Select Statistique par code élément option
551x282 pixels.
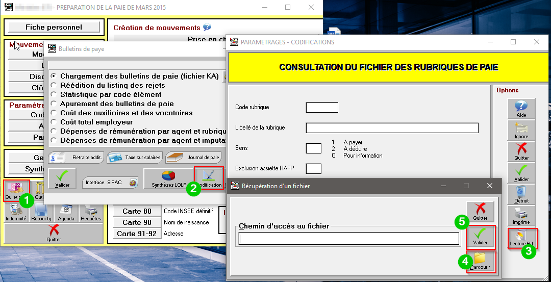pyautogui.click(x=54, y=94)
